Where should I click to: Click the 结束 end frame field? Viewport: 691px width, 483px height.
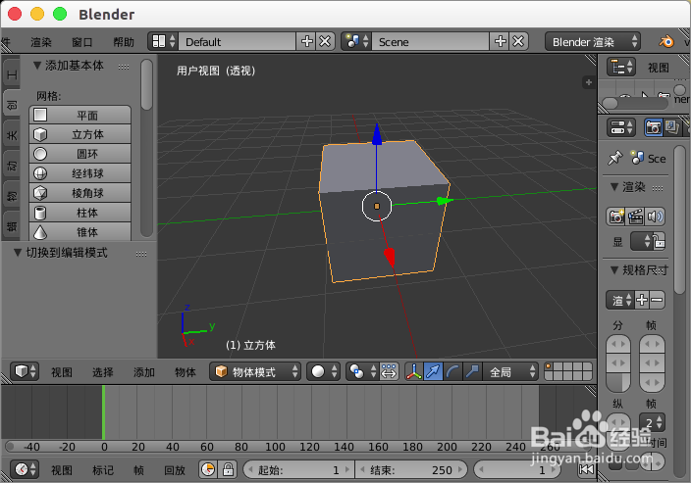coord(411,470)
